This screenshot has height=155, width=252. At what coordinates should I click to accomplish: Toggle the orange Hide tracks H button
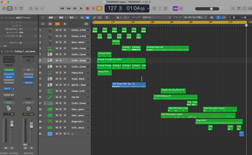tap(57, 24)
